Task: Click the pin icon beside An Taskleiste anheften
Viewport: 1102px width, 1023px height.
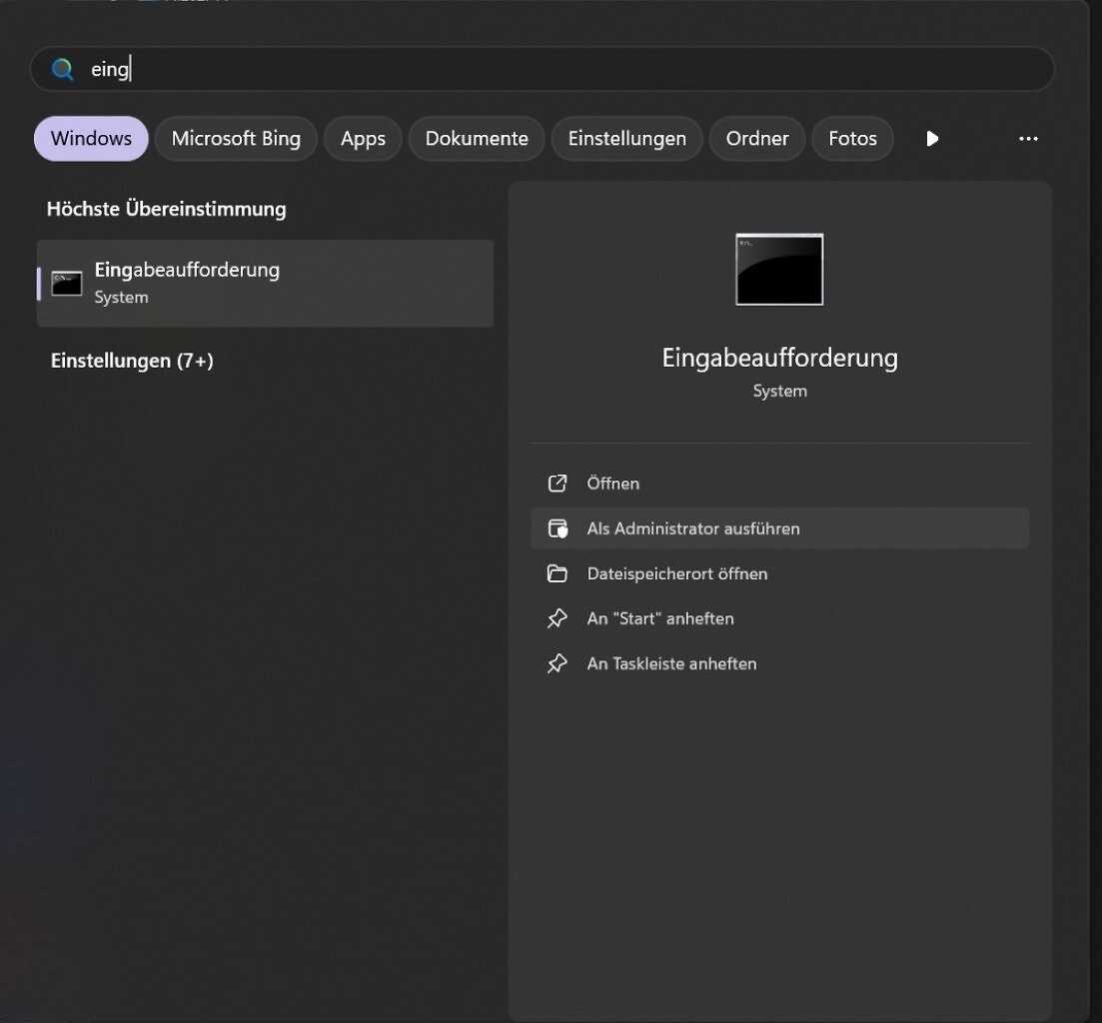Action: pos(557,663)
